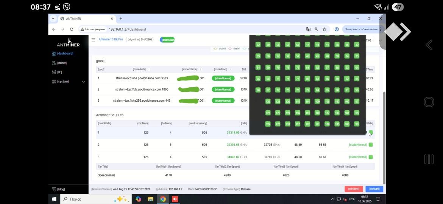The image size is (443, 204).
Task: Click the chip state icon for hash plate 3
Action: coord(371,157)
